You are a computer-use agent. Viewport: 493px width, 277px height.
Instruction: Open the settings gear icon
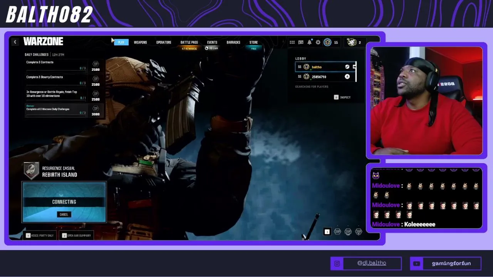pyautogui.click(x=318, y=42)
